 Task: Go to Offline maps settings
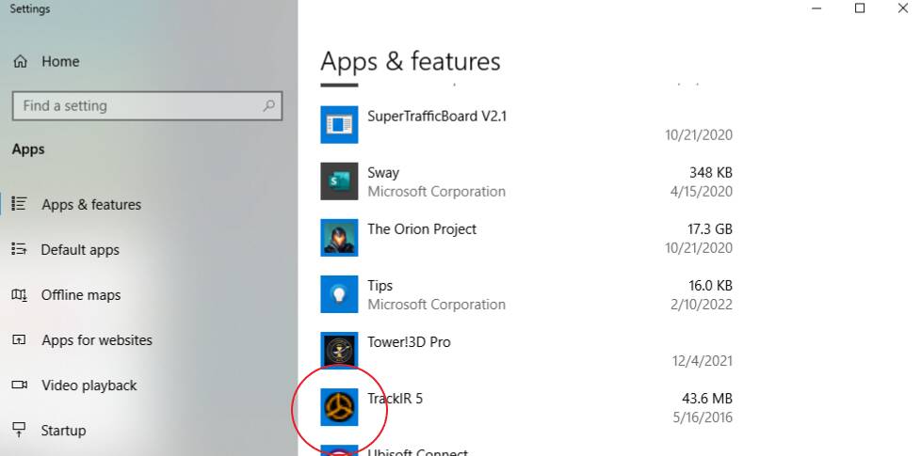pyautogui.click(x=81, y=295)
